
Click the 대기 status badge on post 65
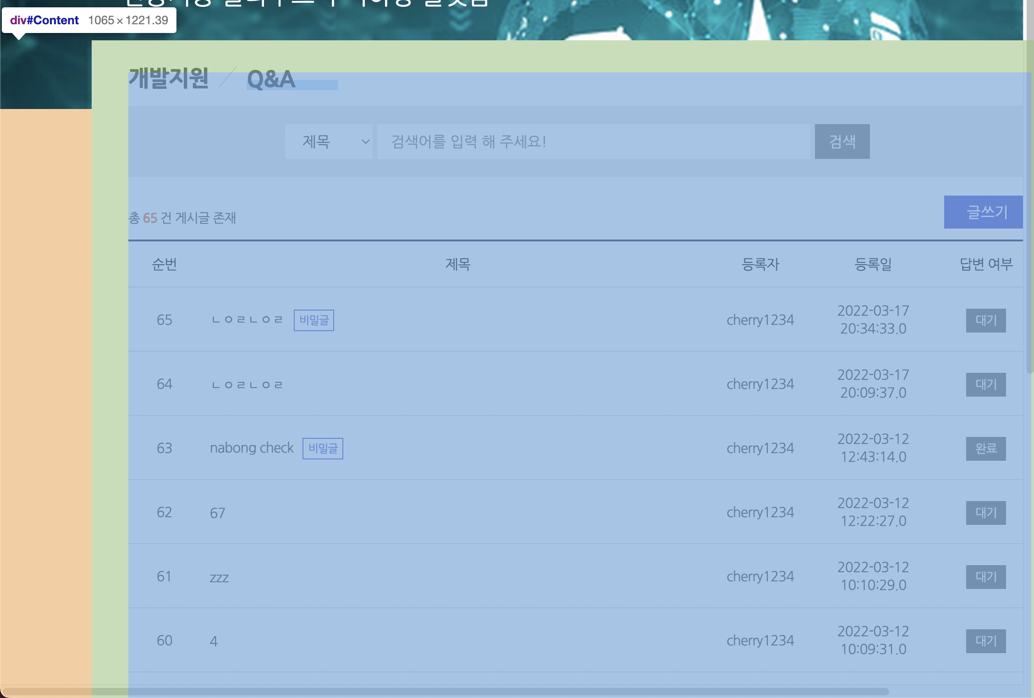click(985, 320)
